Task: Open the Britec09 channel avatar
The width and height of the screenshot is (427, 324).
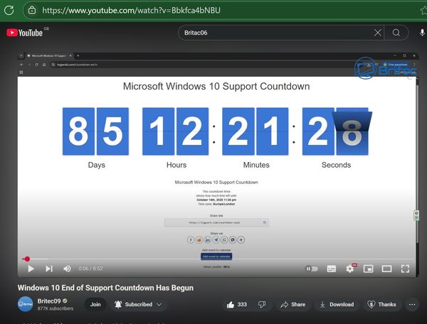Action: pos(26,304)
